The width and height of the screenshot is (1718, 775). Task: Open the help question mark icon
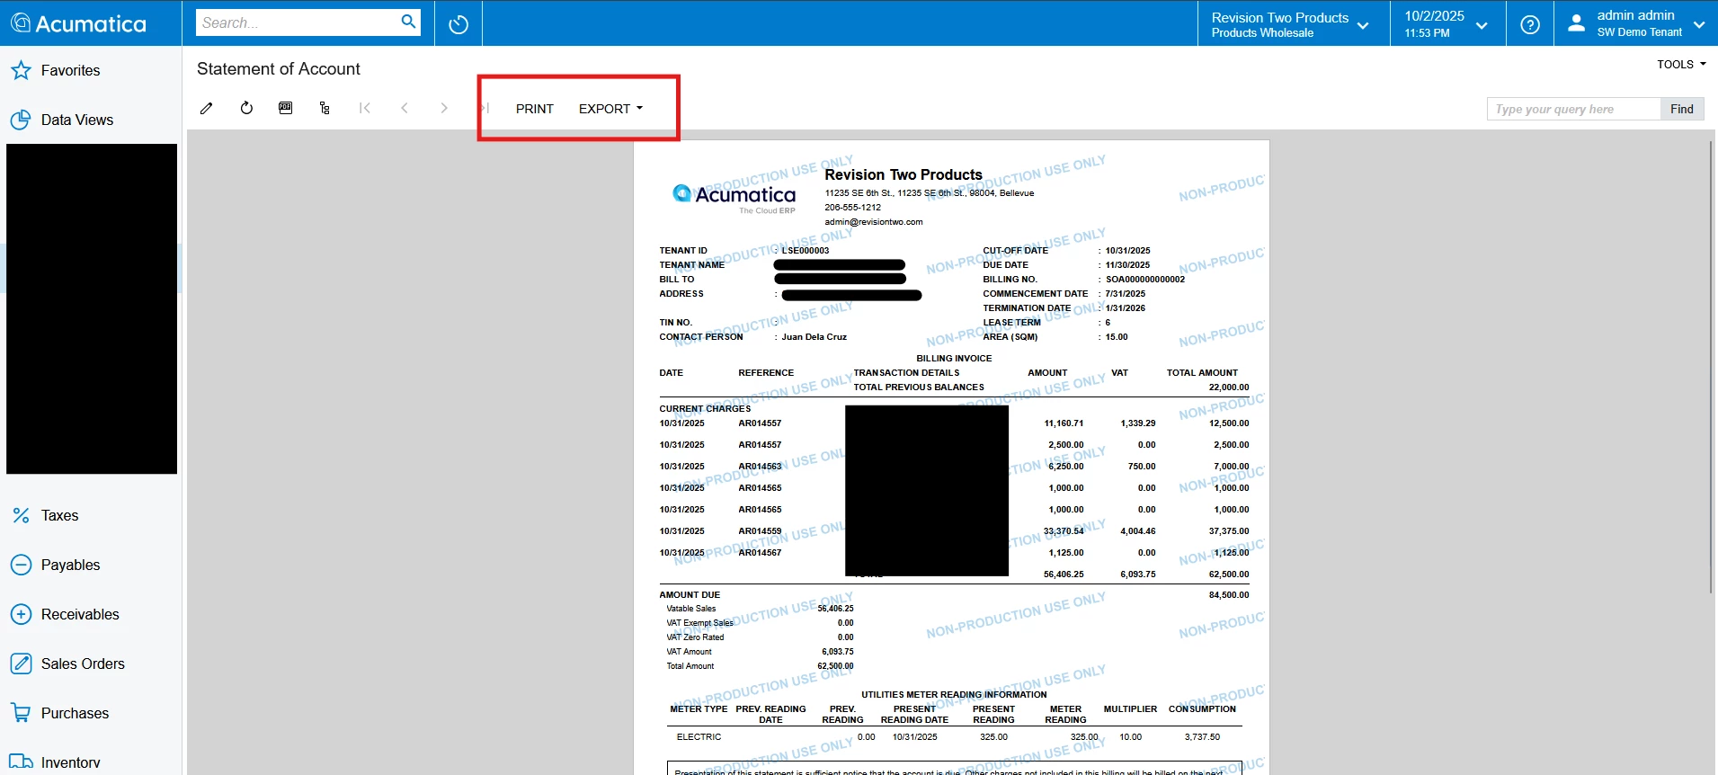pos(1530,24)
